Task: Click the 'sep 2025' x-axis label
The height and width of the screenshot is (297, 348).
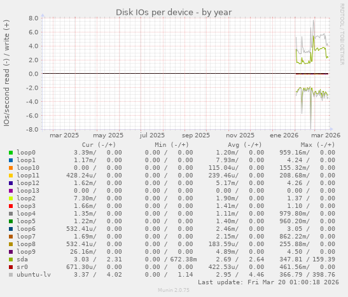Action: (x=196, y=135)
